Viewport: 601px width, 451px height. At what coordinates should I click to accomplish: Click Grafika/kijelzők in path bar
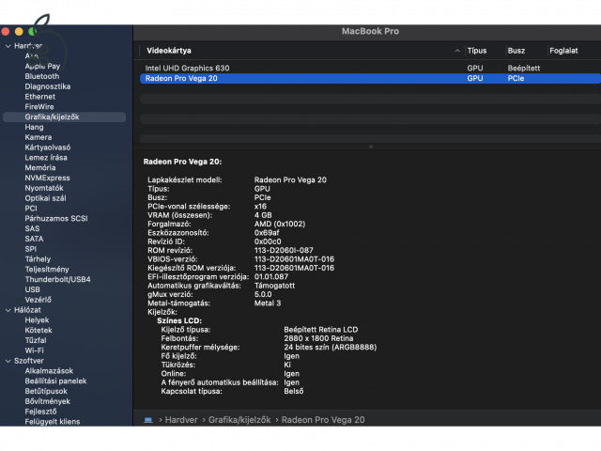pos(239,420)
